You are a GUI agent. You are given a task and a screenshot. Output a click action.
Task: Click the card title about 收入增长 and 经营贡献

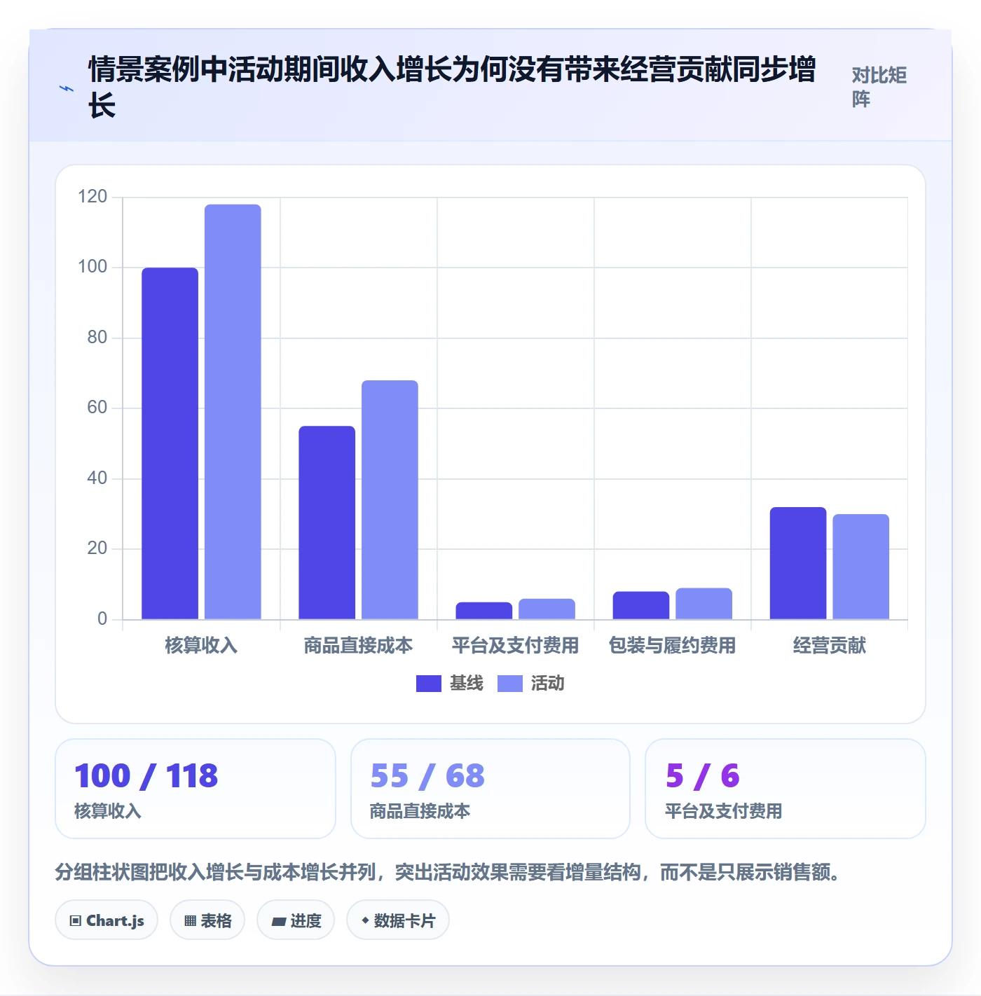452,88
